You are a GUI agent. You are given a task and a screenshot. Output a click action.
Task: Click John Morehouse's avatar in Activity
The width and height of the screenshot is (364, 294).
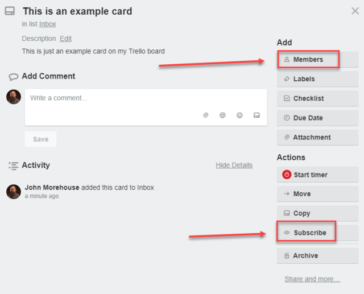14,192
